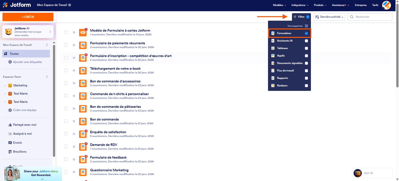Open Tarifs in the top navigation
This screenshot has height=181, width=399.
coord(375,5)
